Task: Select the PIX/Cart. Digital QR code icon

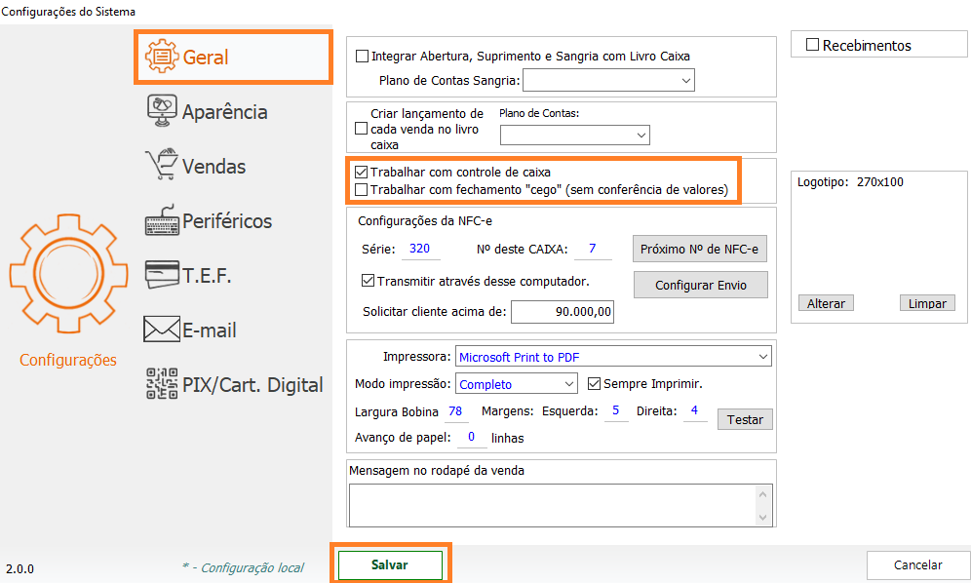Action: 162,384
